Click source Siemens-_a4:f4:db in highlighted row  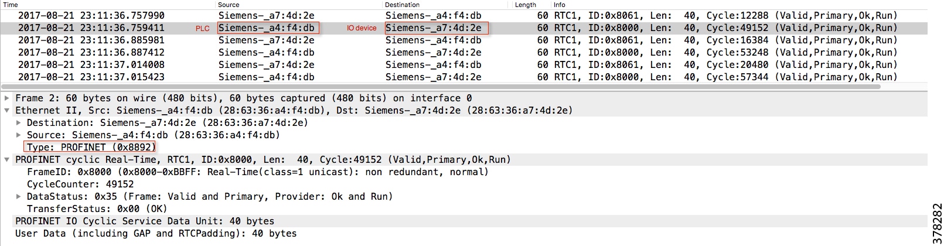pyautogui.click(x=268, y=28)
